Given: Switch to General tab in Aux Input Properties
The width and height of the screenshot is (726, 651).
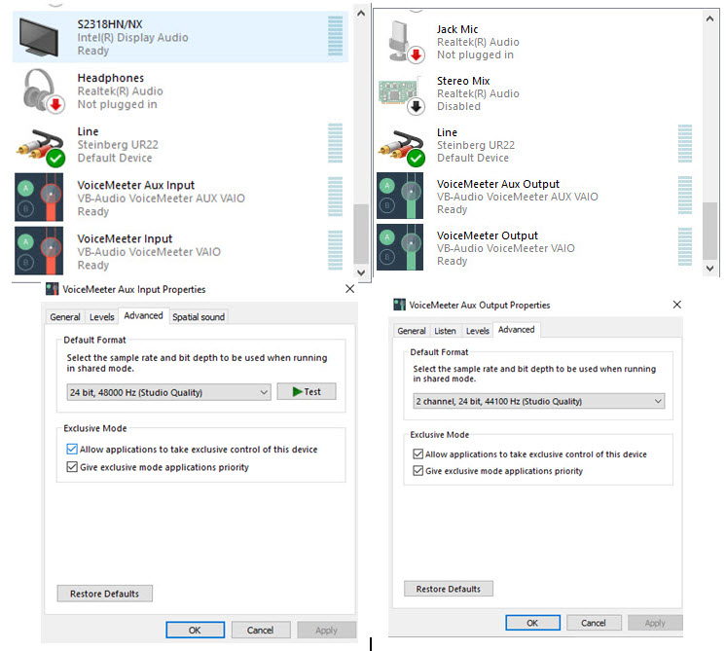Looking at the screenshot, I should tap(65, 316).
